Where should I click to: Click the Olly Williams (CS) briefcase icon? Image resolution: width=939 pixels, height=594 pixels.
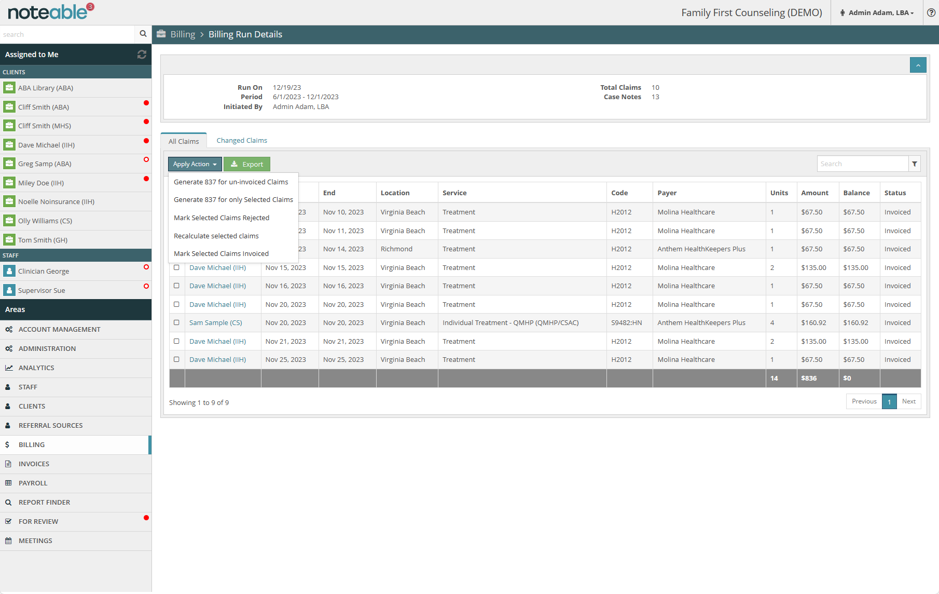[9, 221]
